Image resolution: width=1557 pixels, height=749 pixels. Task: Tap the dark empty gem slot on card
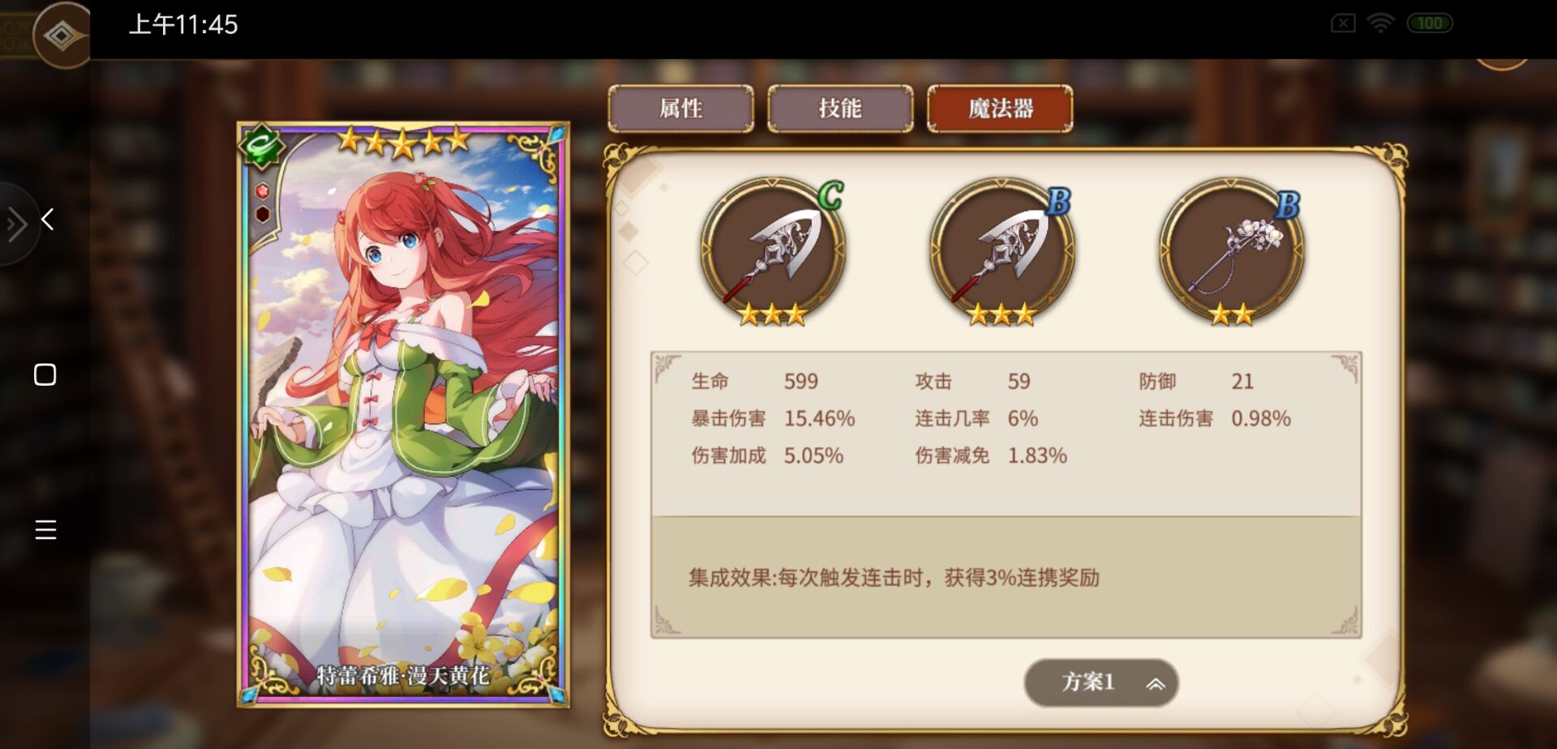pos(263,214)
